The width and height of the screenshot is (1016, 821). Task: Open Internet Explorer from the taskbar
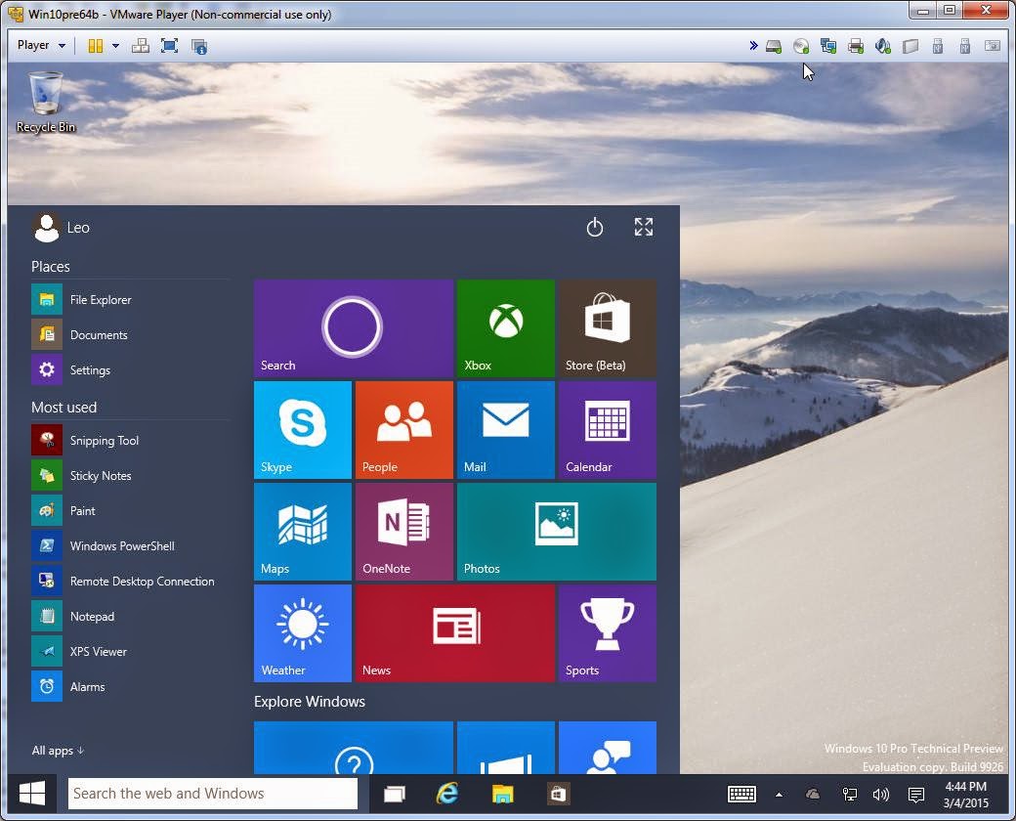tap(447, 793)
